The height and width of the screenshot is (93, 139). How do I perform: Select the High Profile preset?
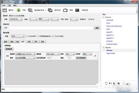111,53
